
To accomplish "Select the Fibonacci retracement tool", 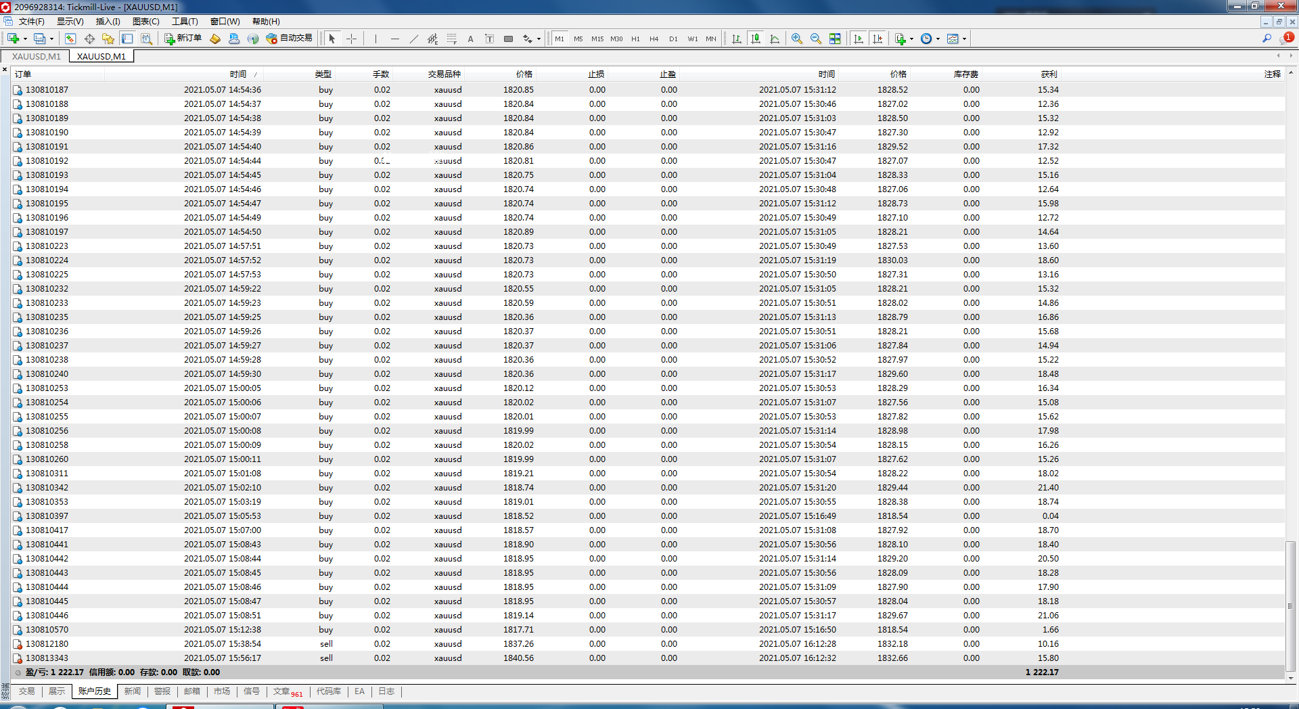I will point(452,39).
